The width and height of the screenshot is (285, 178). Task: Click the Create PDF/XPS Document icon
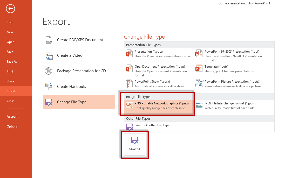[x=49, y=40]
